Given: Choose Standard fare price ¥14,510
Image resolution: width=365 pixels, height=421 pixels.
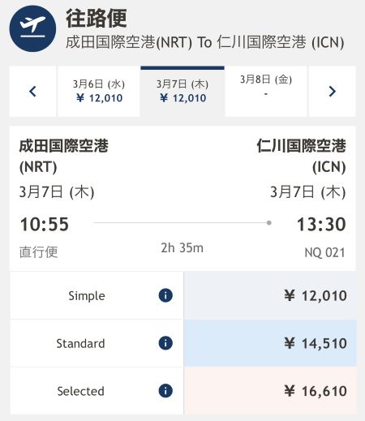Looking at the screenshot, I should (x=270, y=343).
